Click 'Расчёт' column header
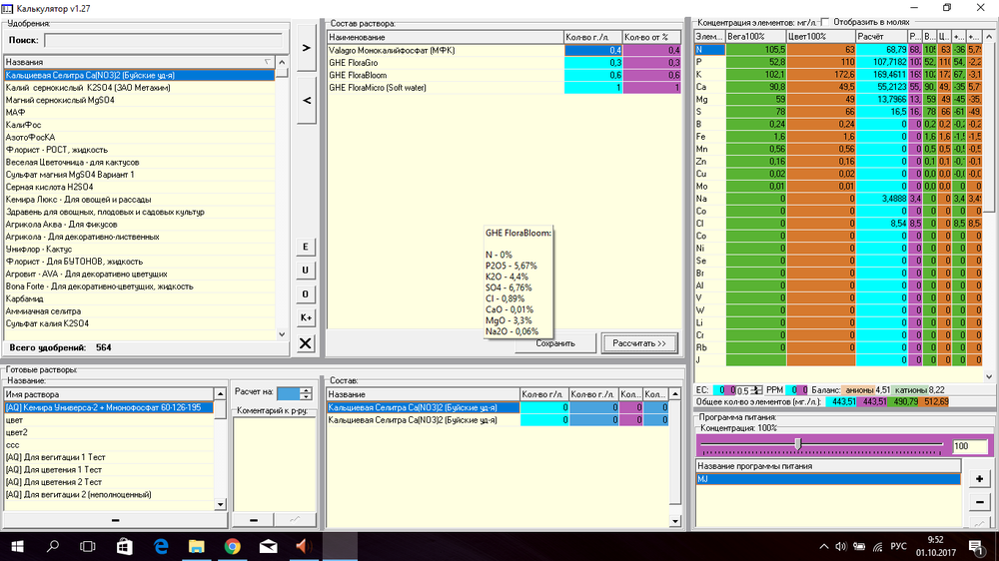The height and width of the screenshot is (561, 999). click(881, 37)
